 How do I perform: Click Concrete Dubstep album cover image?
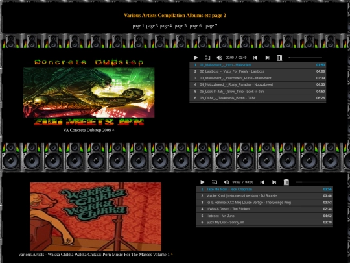[x=89, y=92]
